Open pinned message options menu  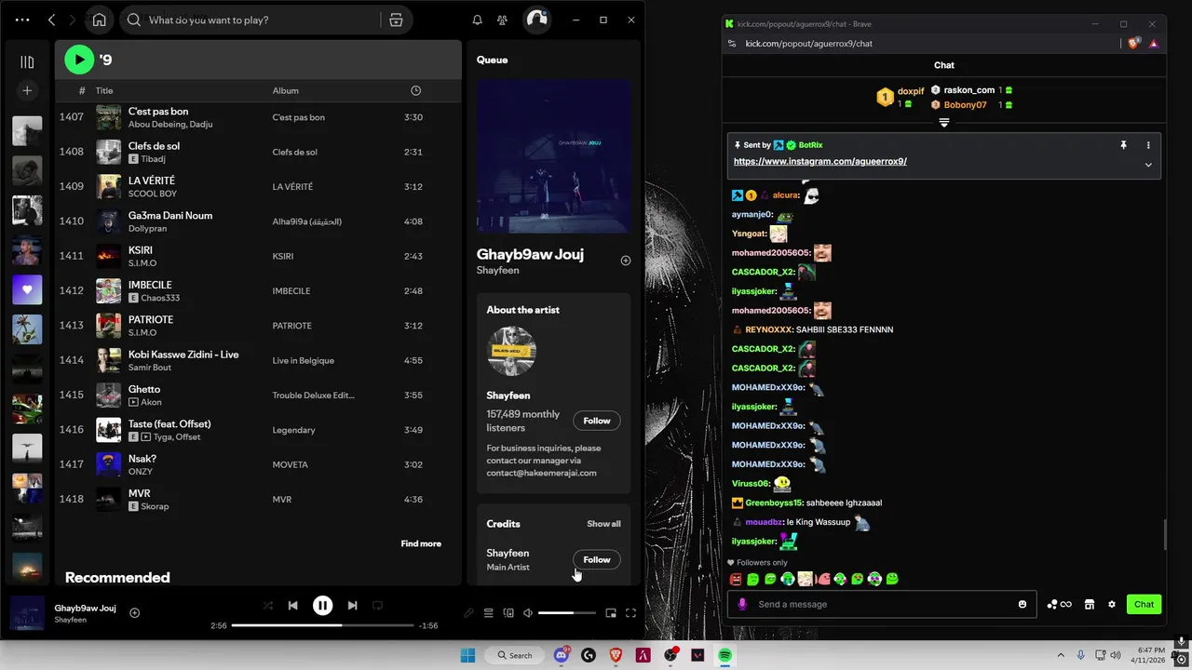[x=1148, y=145]
